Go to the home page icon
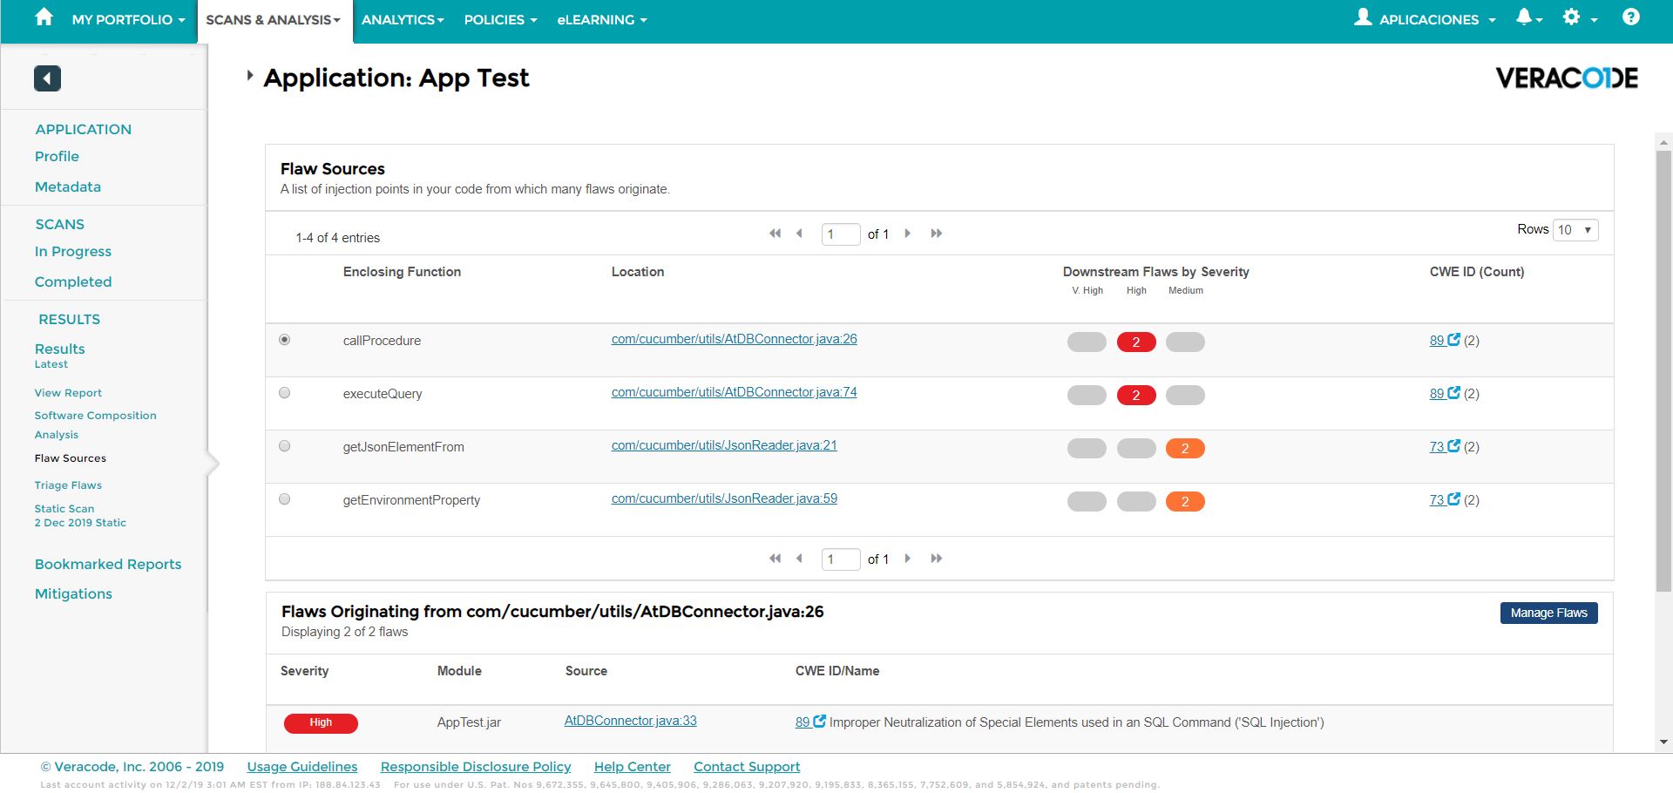Image resolution: width=1673 pixels, height=793 pixels. tap(44, 17)
